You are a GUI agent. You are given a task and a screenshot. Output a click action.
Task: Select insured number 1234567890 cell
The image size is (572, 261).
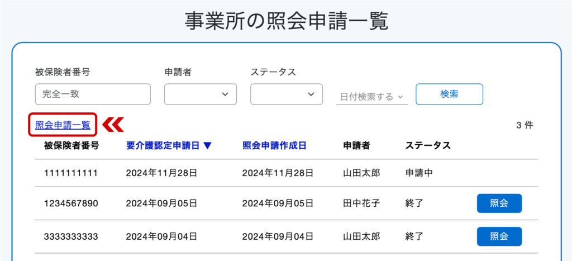click(x=71, y=203)
